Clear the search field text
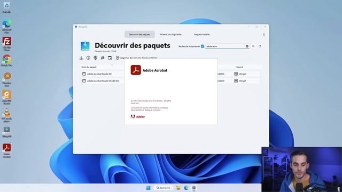The height and width of the screenshot is (192, 342). coord(247,46)
